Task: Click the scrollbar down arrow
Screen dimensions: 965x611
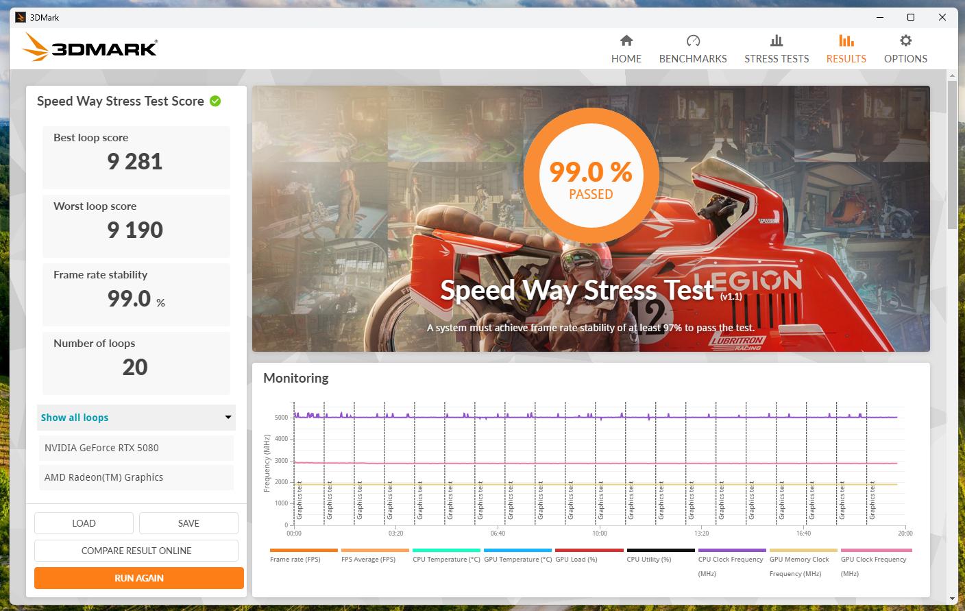Action: [x=952, y=599]
